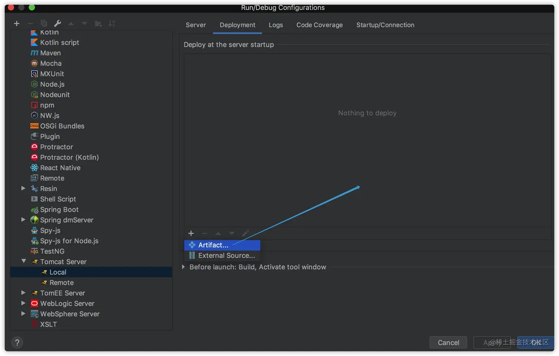Click the add deployment plus icon

coord(191,233)
